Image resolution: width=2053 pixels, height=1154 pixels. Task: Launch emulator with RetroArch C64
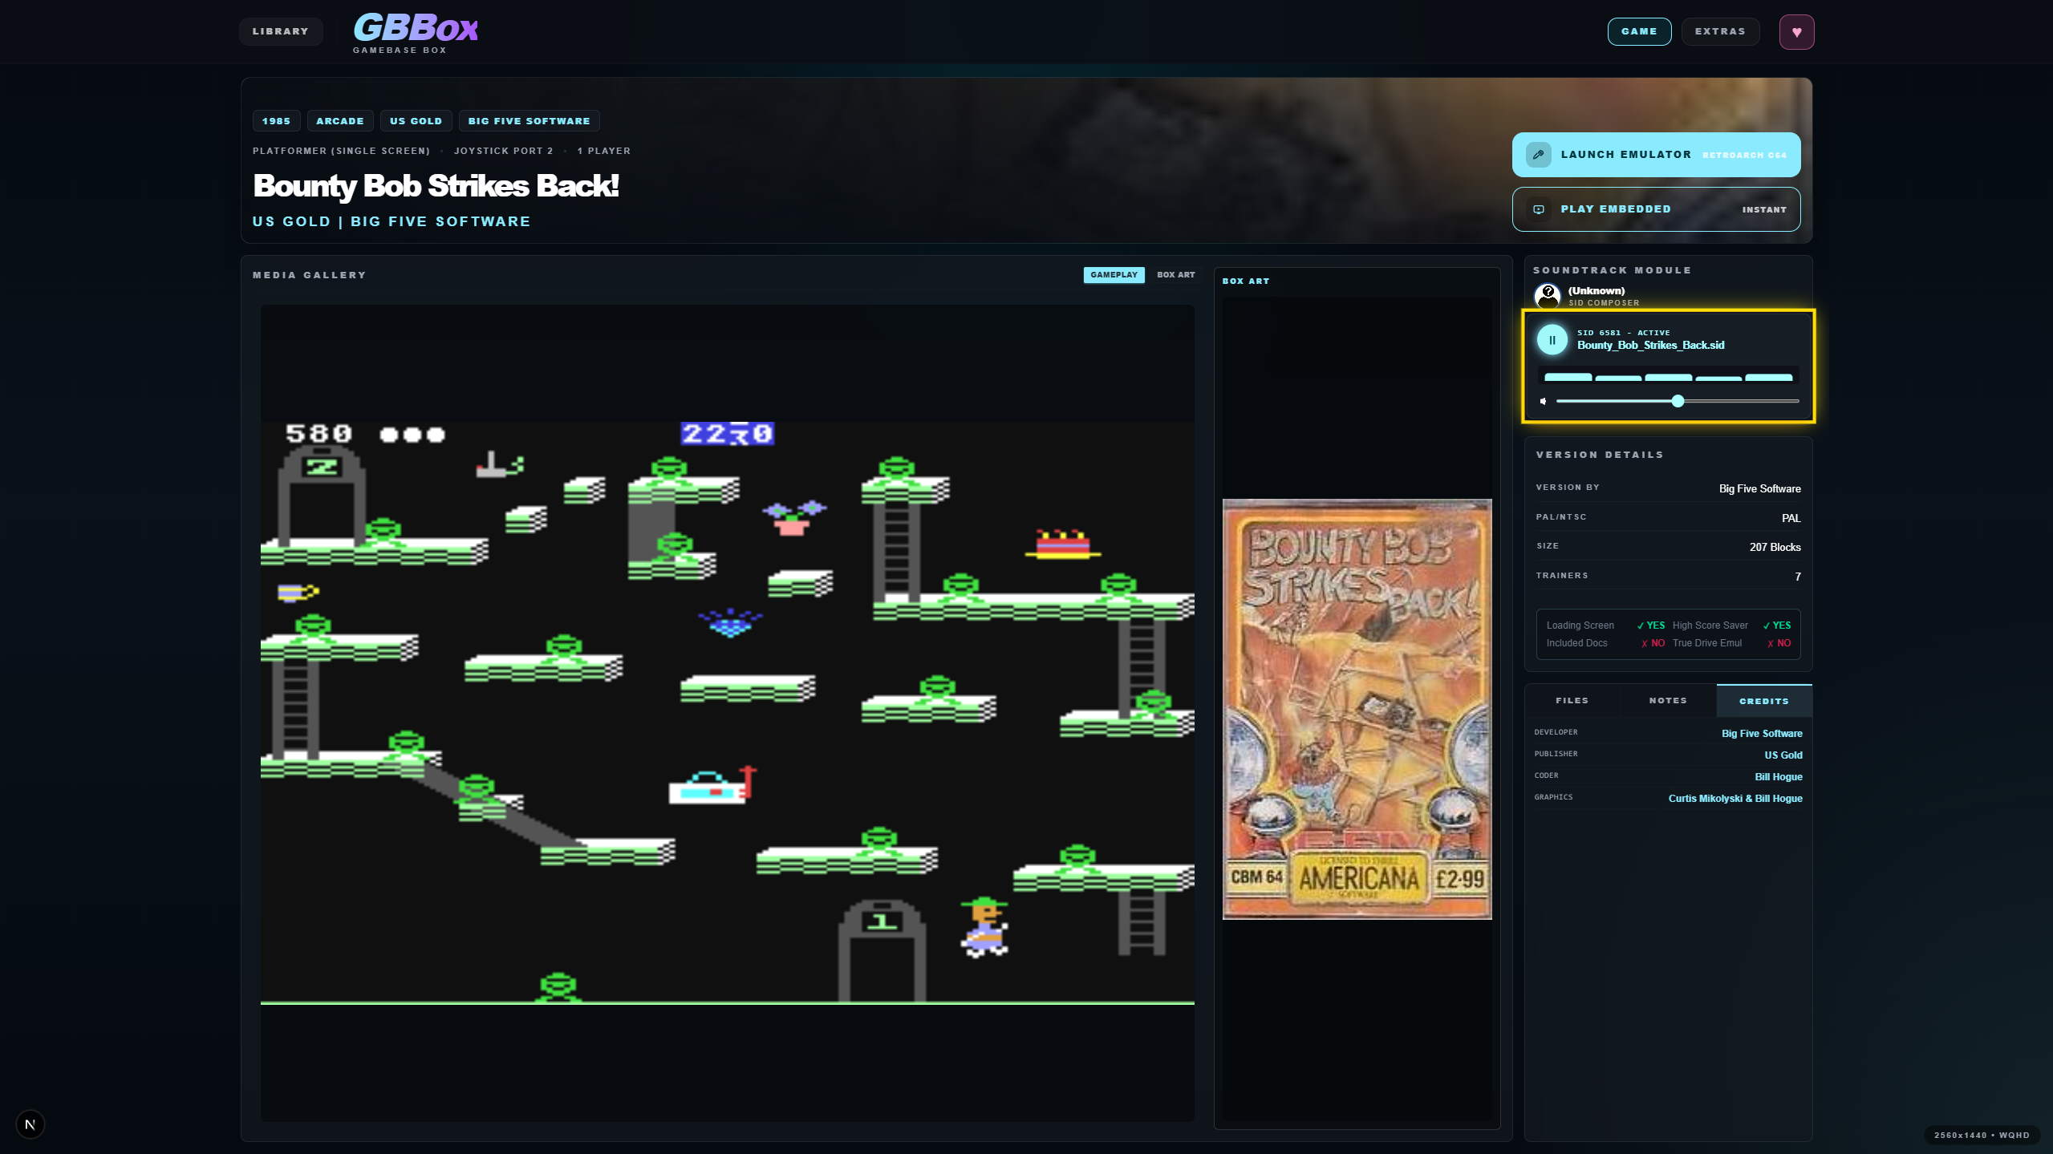(x=1655, y=155)
